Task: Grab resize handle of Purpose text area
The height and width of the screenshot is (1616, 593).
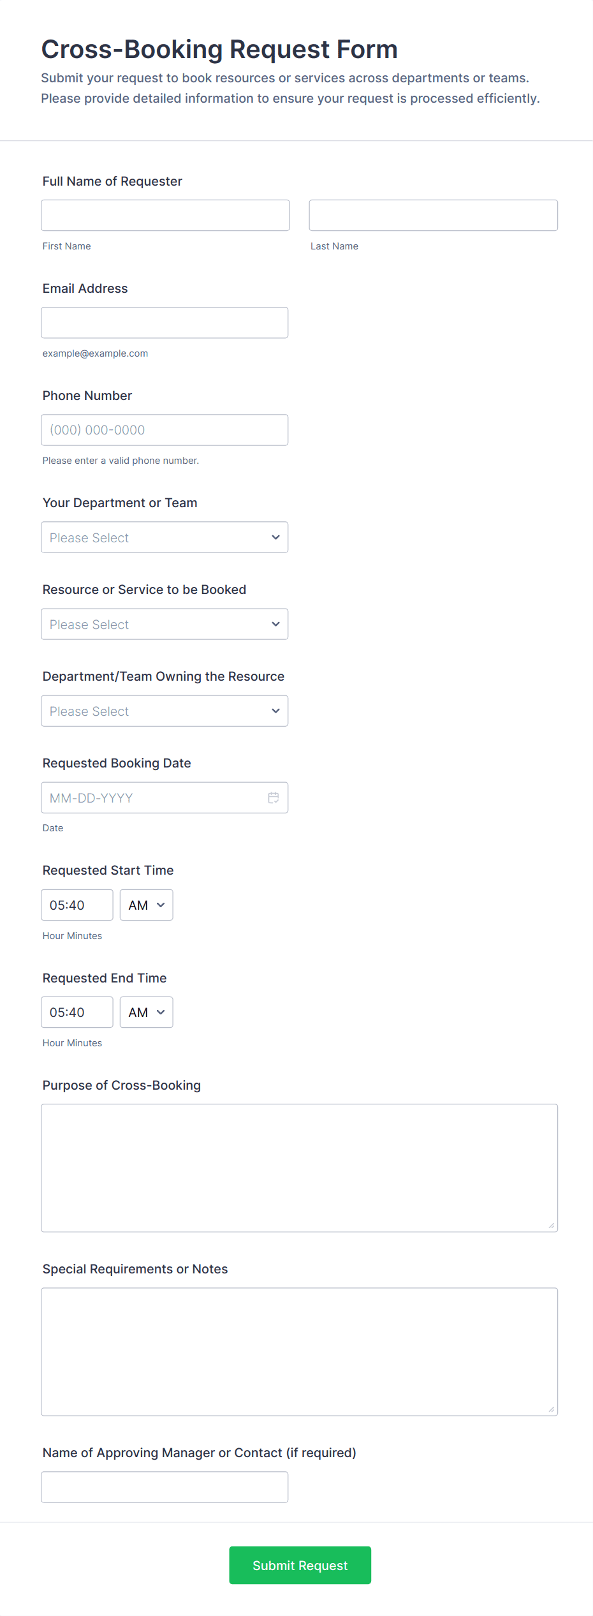Action: (x=552, y=1226)
